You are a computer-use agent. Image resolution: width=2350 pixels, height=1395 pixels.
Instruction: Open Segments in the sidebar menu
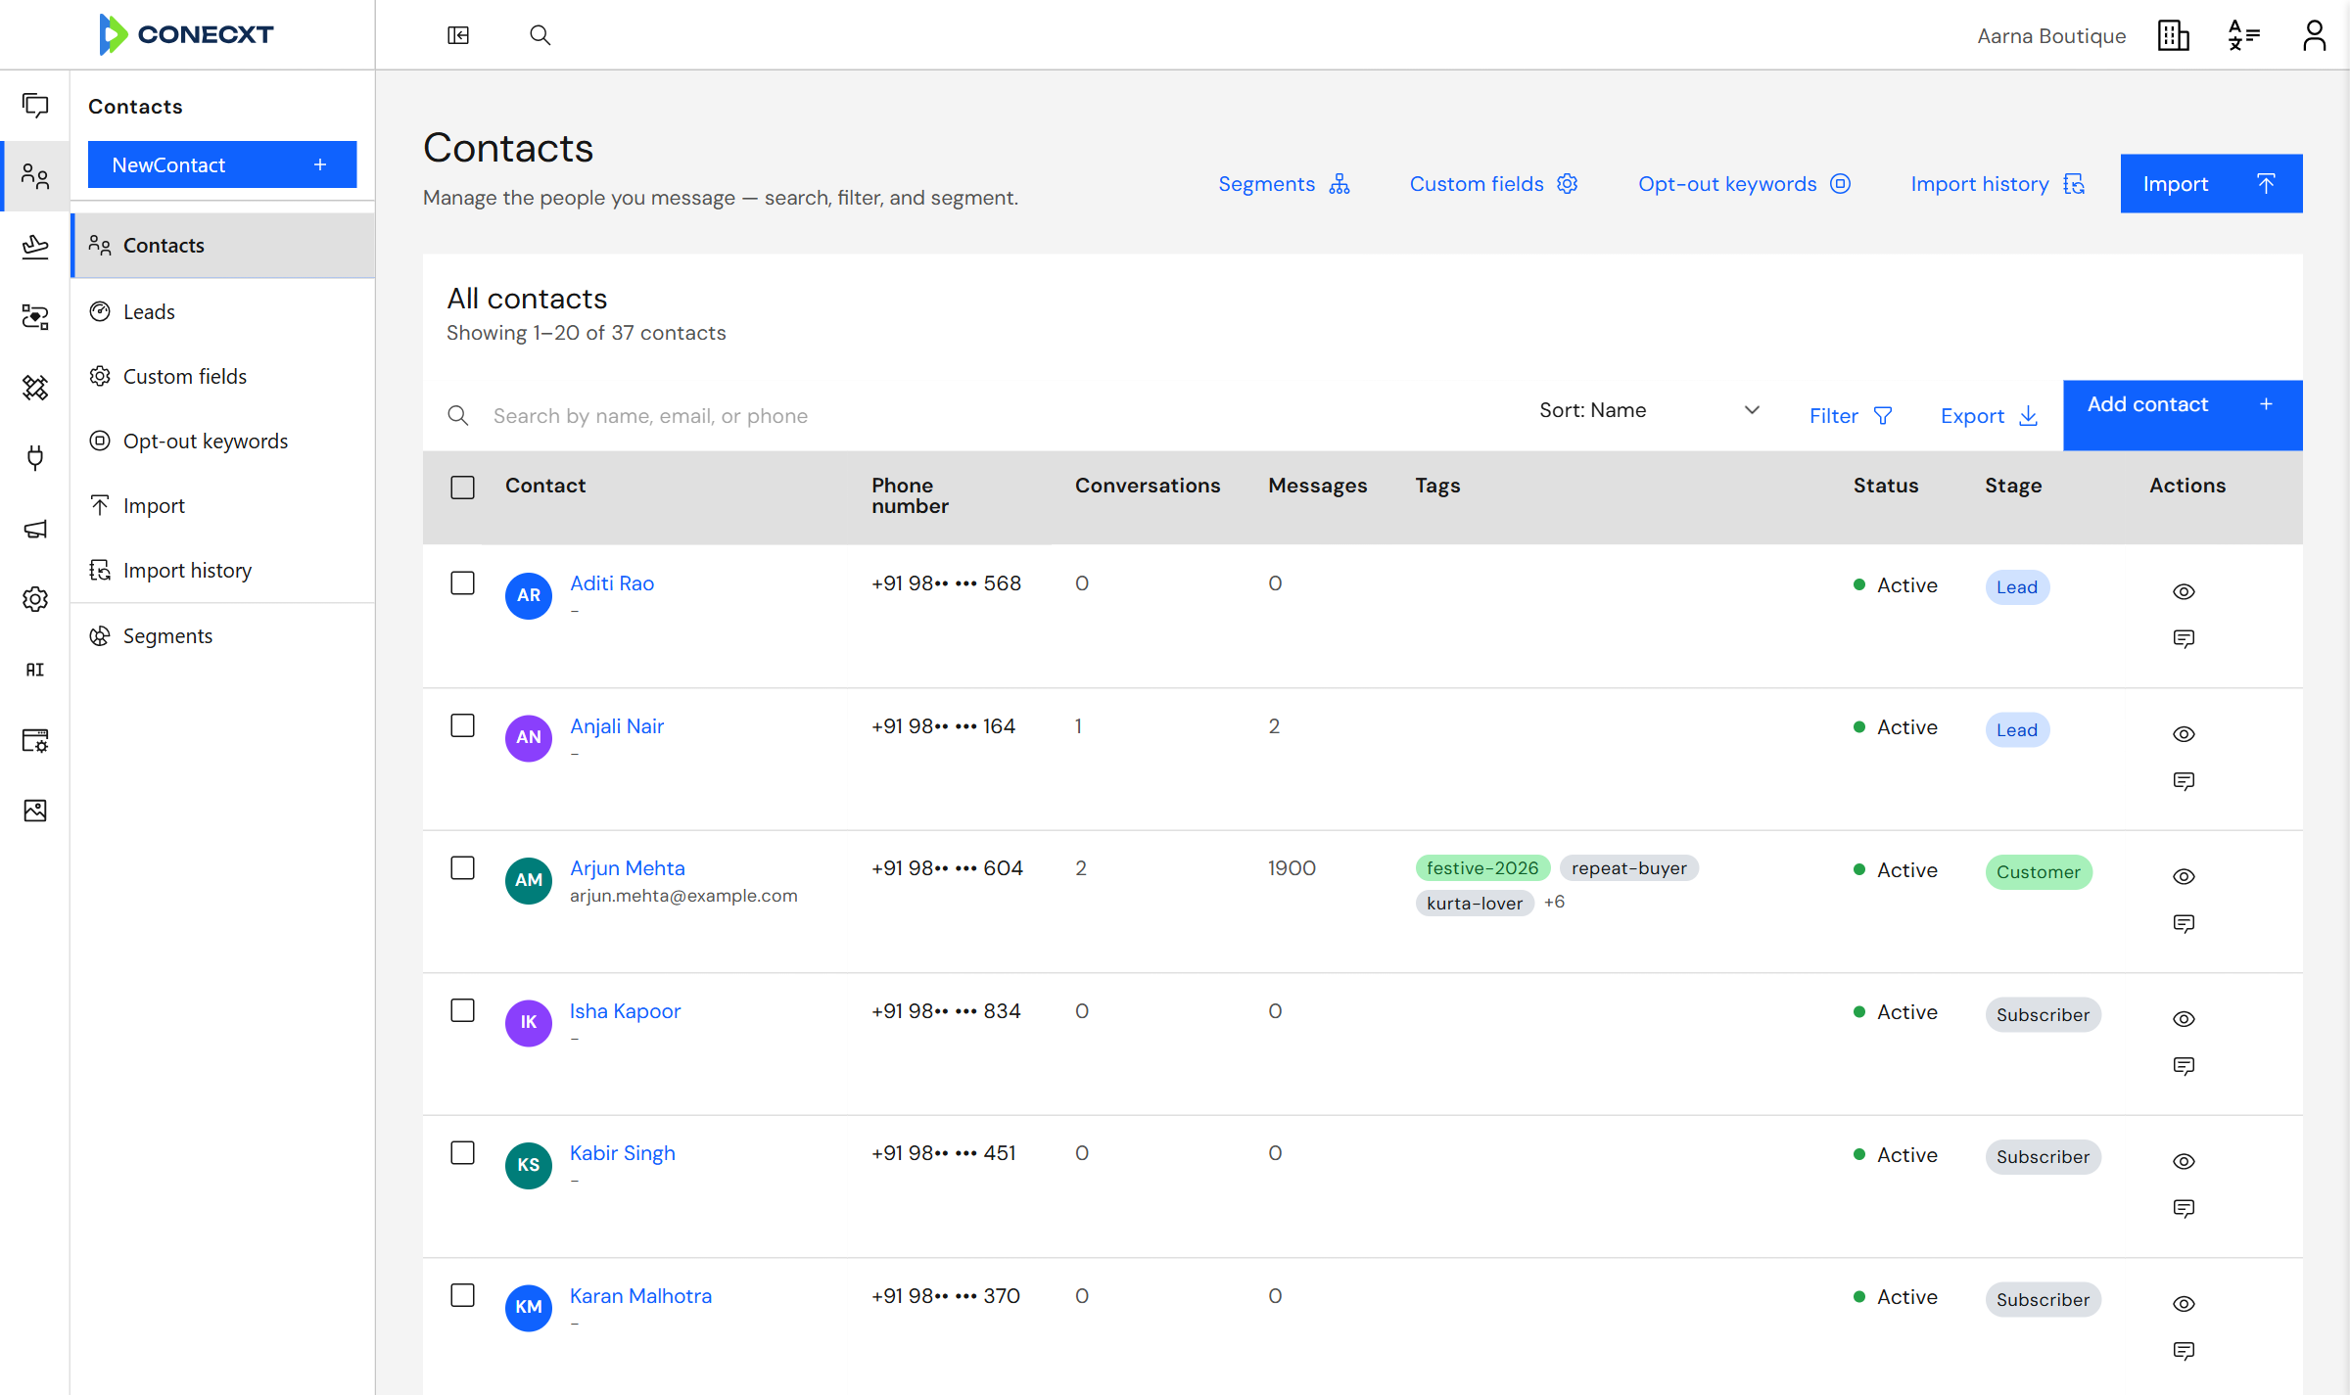tap(223, 636)
